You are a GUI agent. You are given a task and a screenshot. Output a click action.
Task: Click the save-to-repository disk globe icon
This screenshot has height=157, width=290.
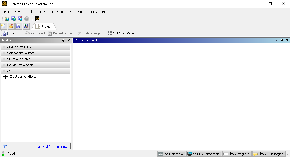point(14,19)
